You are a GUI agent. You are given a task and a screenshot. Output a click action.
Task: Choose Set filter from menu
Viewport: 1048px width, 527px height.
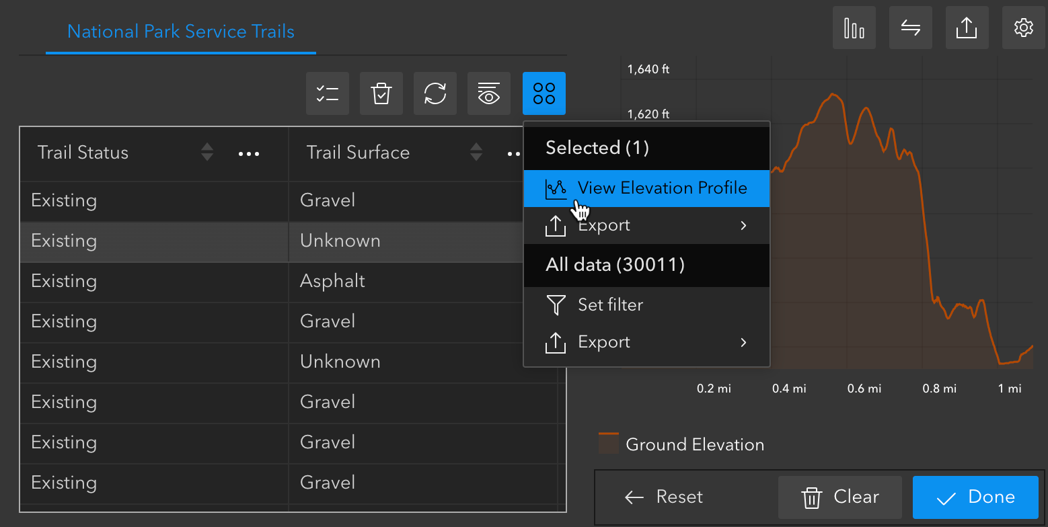click(610, 305)
